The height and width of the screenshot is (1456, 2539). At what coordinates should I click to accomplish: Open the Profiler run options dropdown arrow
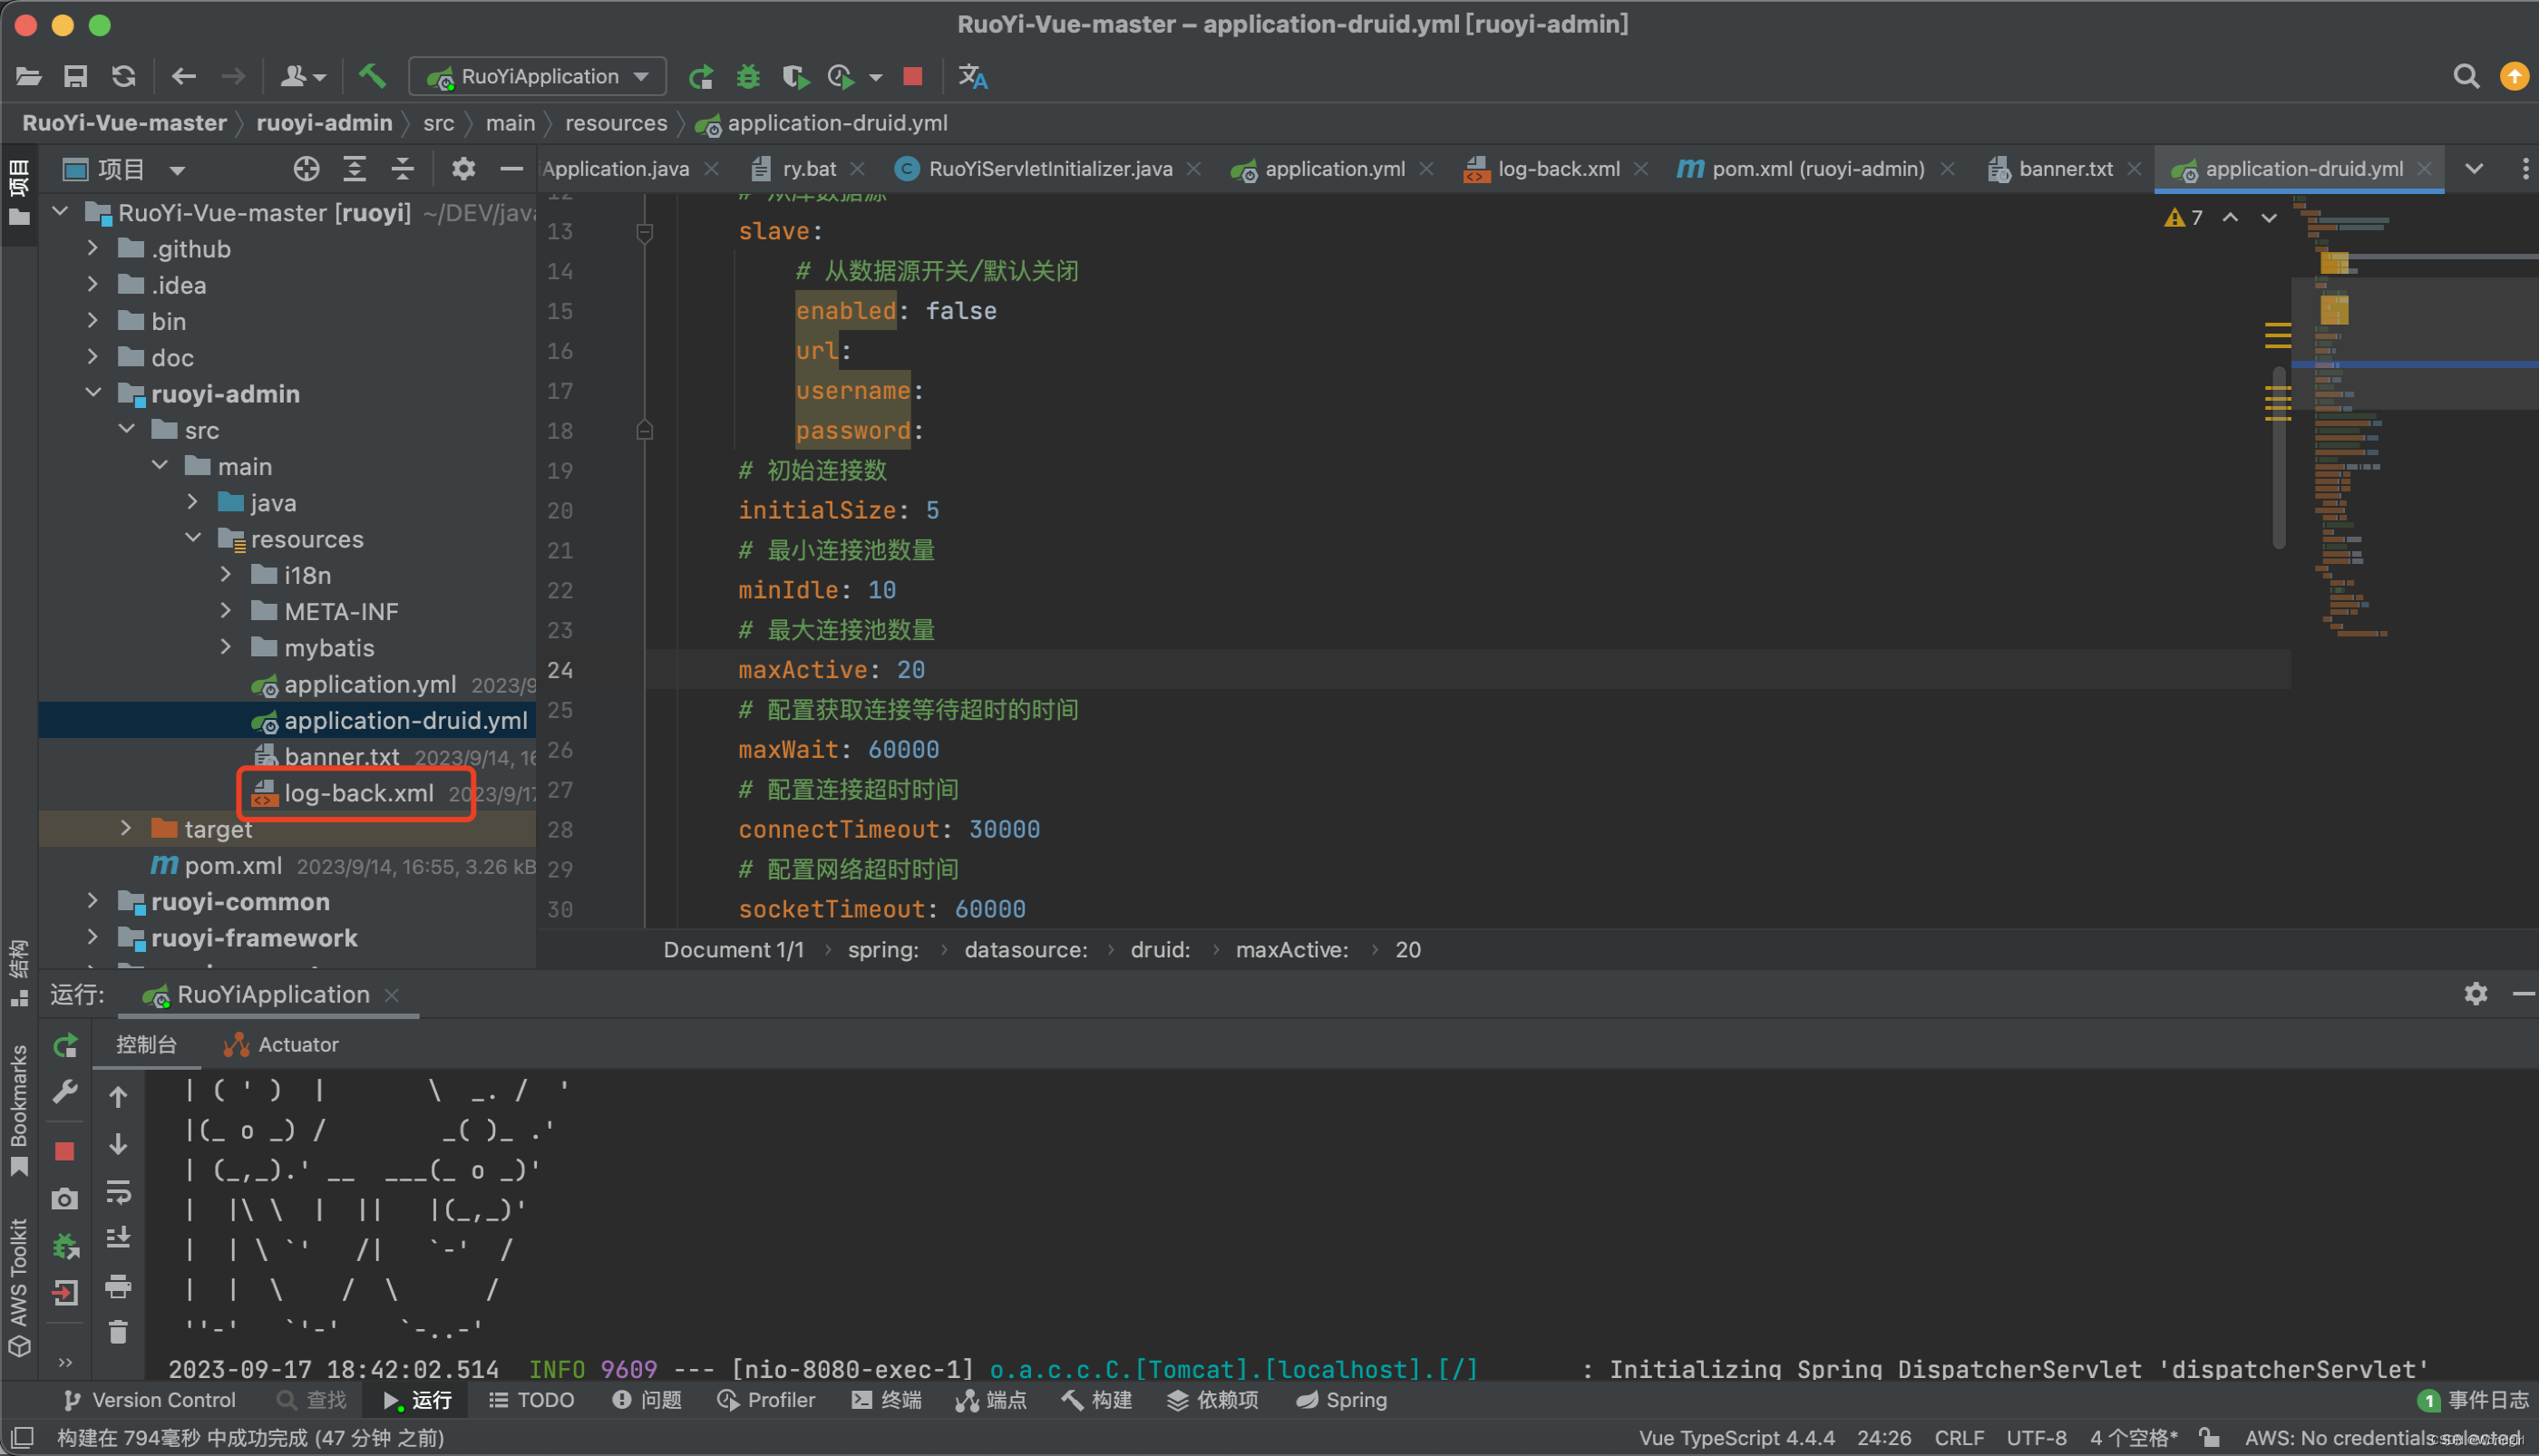pyautogui.click(x=875, y=77)
